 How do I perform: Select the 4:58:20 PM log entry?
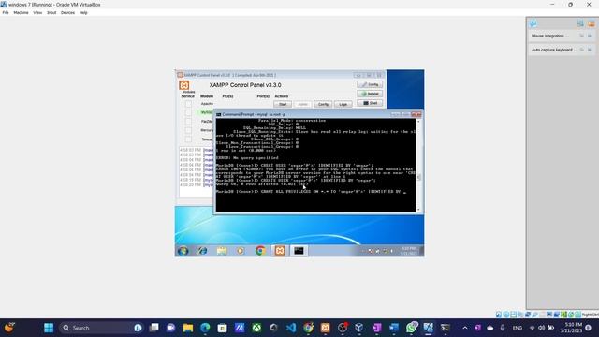click(197, 184)
